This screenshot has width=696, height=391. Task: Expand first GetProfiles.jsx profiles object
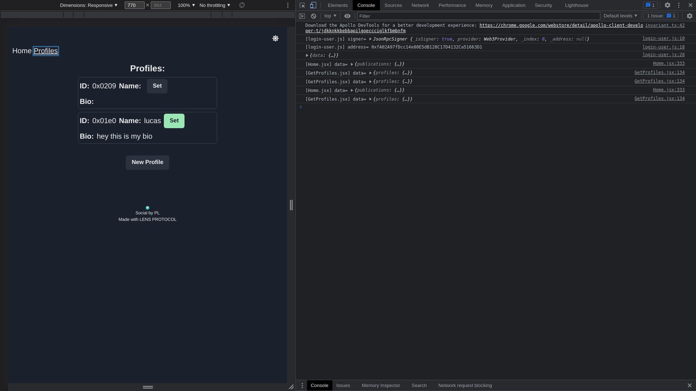pos(370,73)
